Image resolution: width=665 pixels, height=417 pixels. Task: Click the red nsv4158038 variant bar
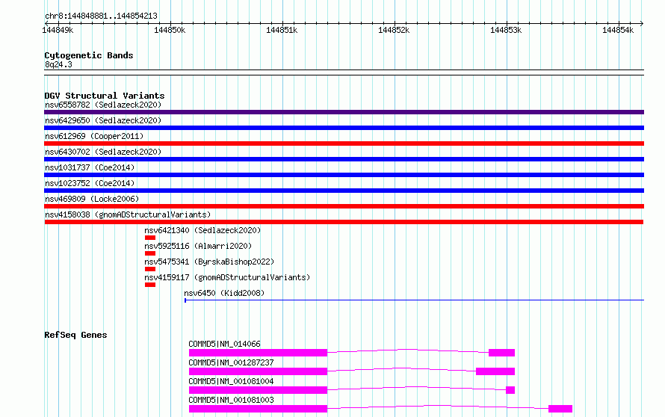click(x=344, y=222)
